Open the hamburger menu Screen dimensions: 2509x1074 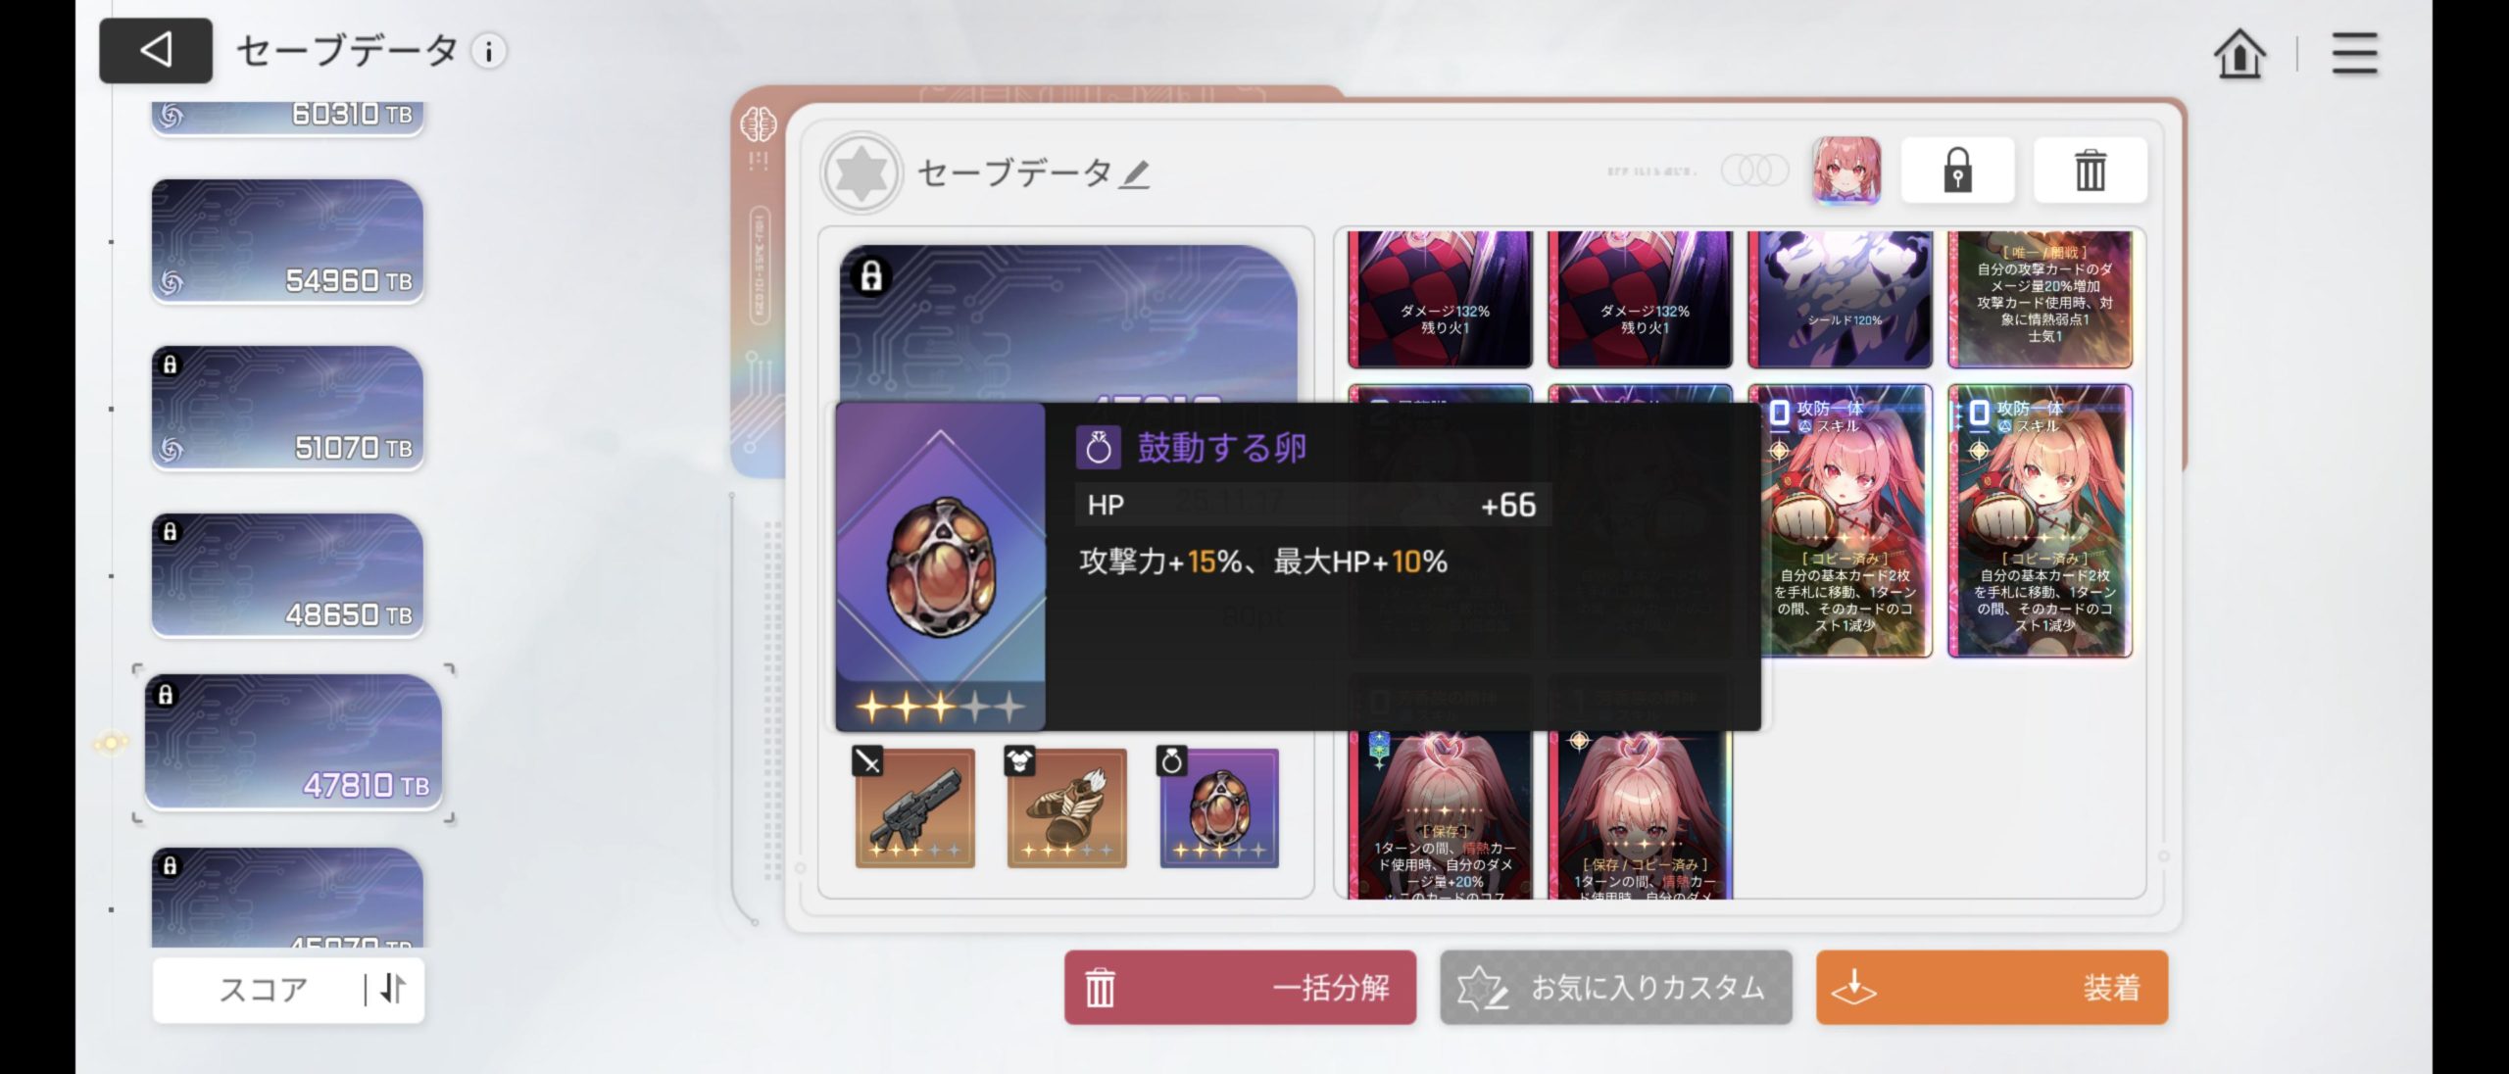(x=2354, y=53)
